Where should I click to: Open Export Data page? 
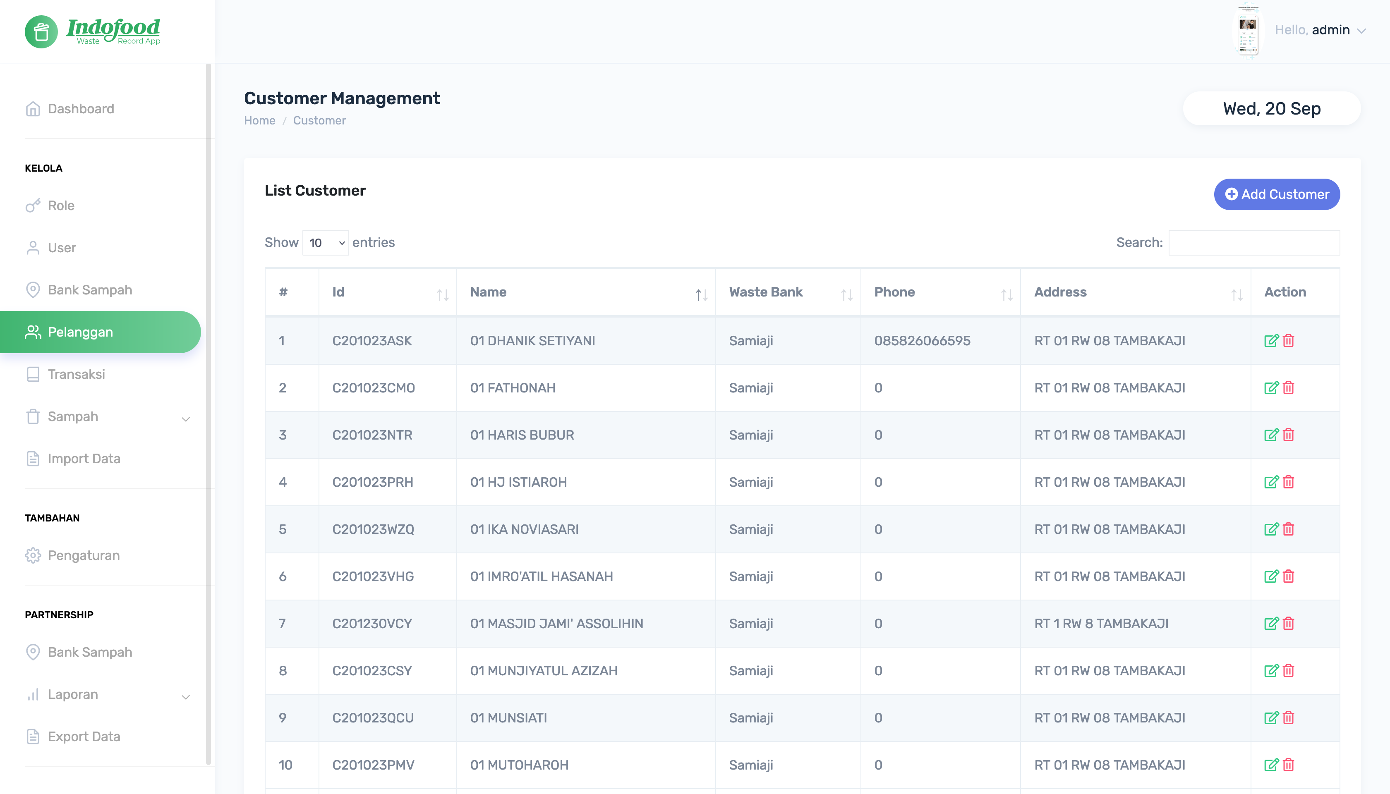(72, 737)
